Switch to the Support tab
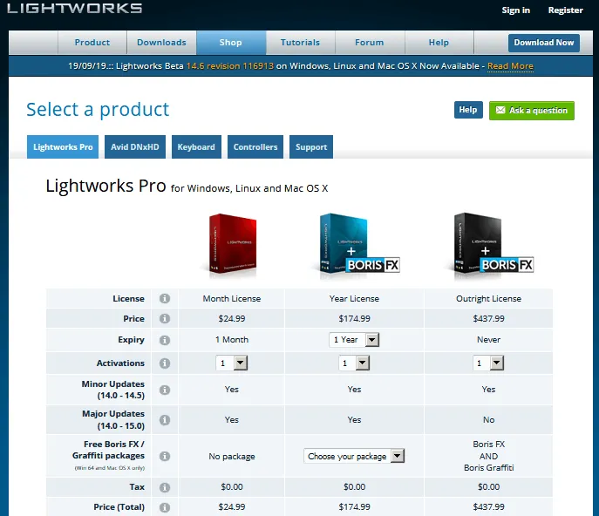 311,146
